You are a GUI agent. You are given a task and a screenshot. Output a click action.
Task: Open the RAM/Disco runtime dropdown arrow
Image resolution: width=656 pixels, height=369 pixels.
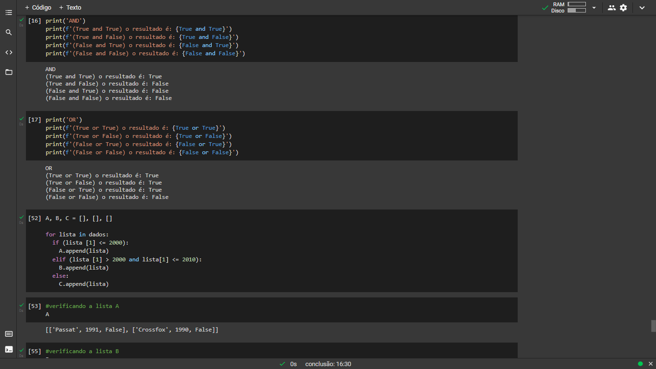594,8
